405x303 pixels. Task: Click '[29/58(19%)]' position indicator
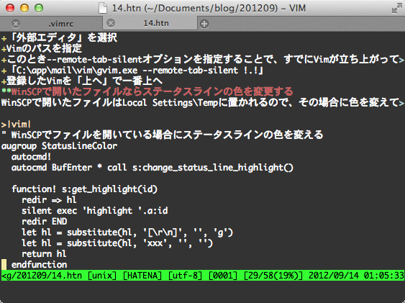pyautogui.click(x=273, y=276)
